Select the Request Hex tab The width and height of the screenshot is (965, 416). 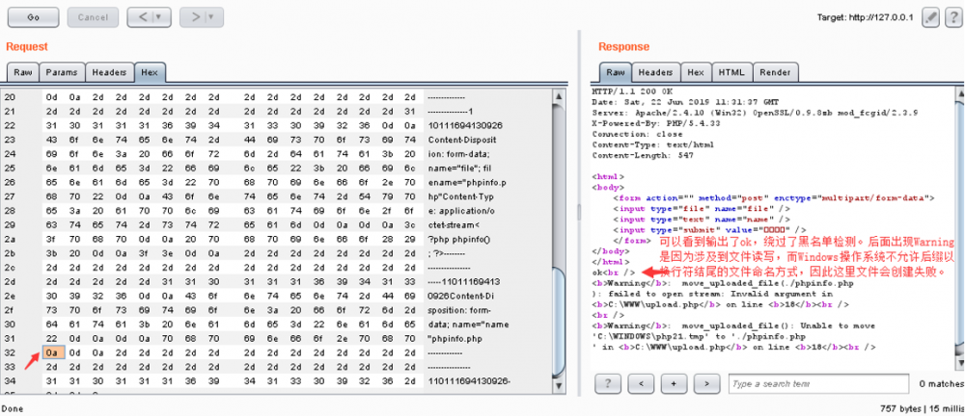[x=150, y=72]
